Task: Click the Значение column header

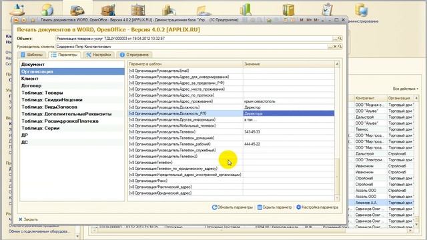Action: (x=289, y=64)
